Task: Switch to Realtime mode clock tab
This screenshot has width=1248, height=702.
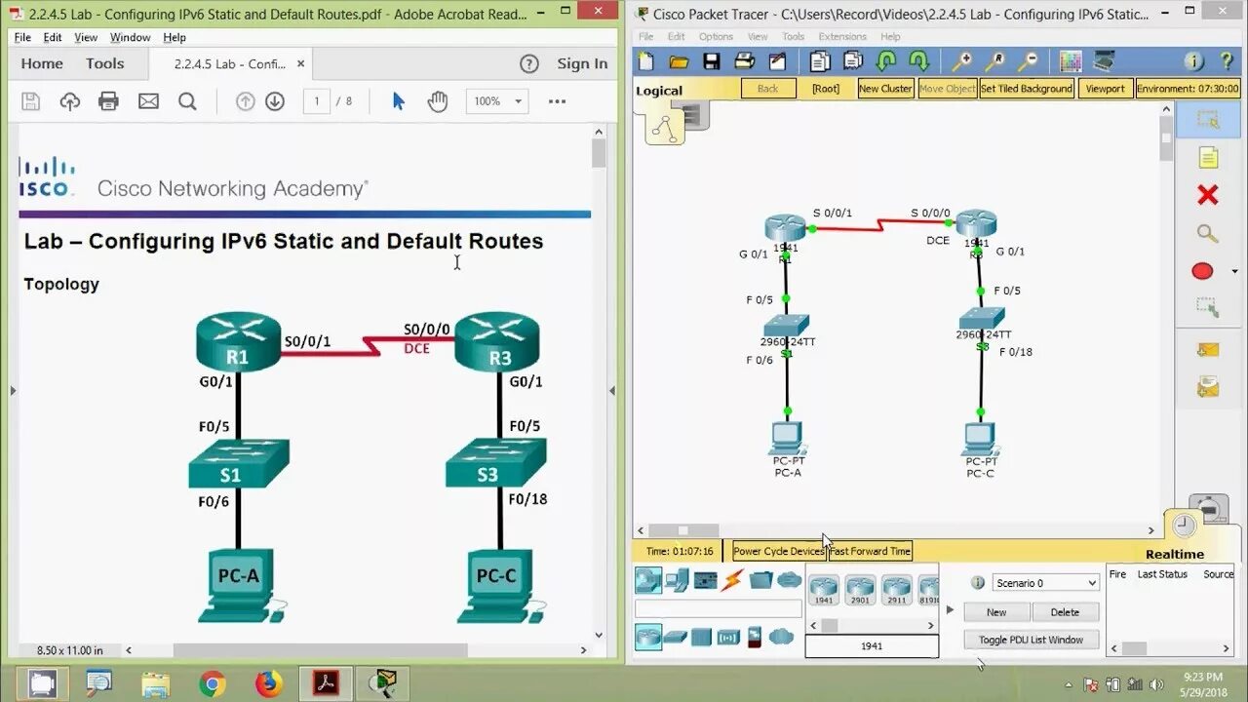Action: point(1184,526)
